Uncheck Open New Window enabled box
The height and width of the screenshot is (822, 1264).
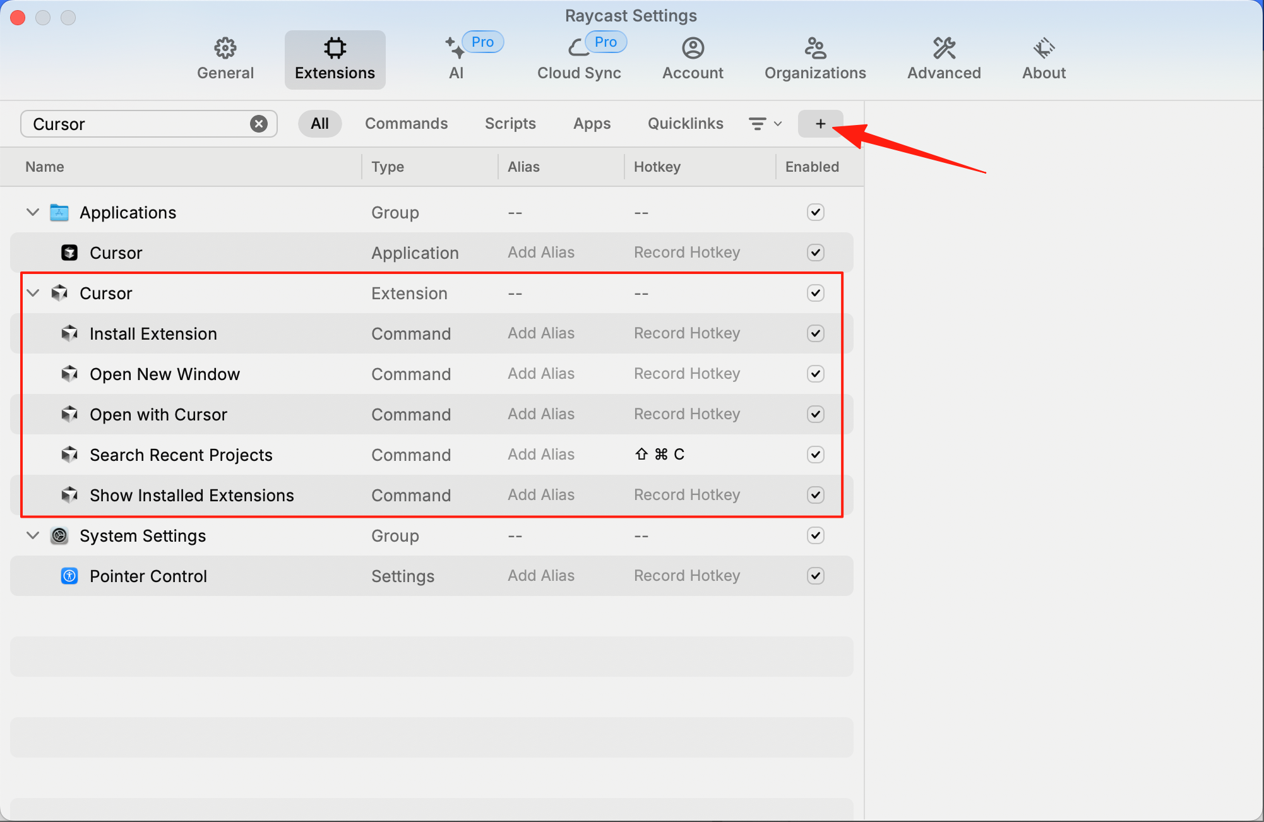point(816,374)
